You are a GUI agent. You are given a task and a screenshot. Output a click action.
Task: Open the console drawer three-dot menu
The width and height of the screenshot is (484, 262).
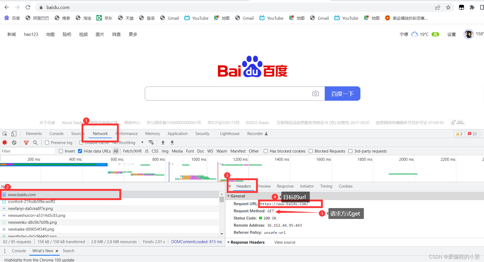pyautogui.click(x=5, y=251)
